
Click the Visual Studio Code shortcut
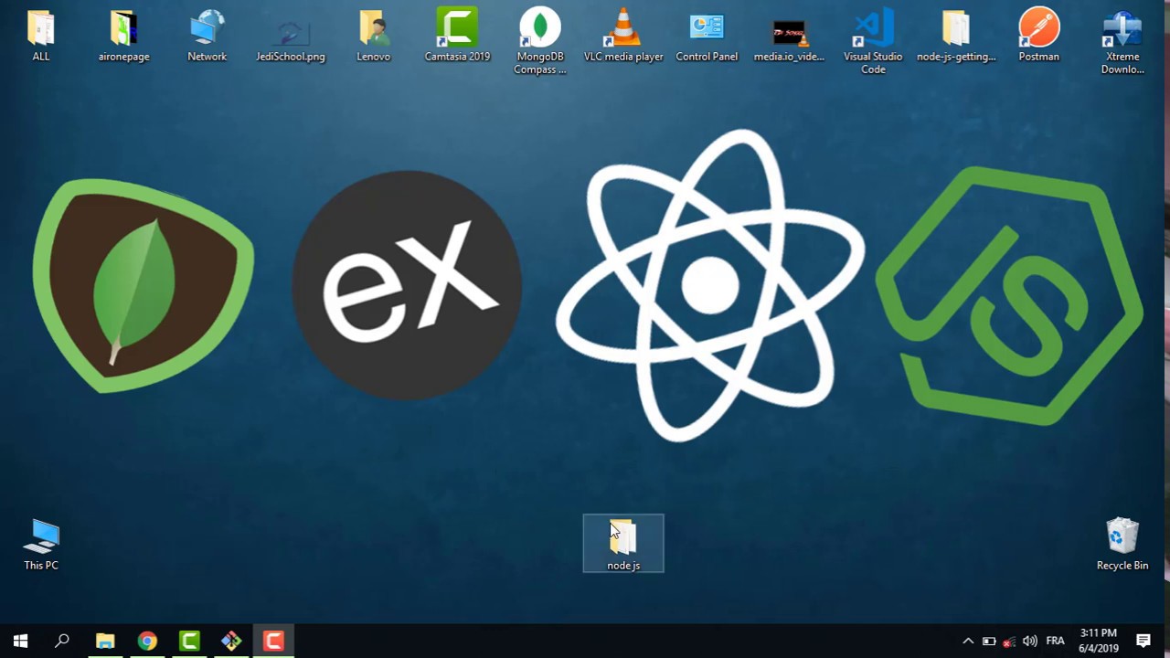click(873, 41)
